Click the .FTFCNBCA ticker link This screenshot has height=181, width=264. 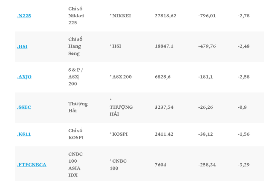31,164
